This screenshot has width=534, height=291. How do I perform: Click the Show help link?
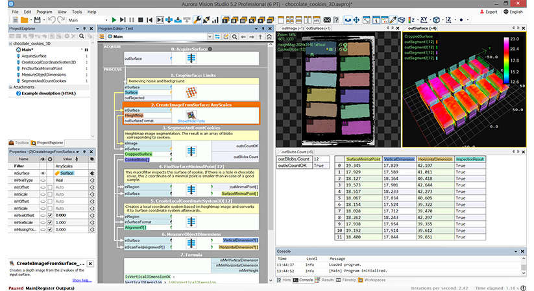(82, 281)
